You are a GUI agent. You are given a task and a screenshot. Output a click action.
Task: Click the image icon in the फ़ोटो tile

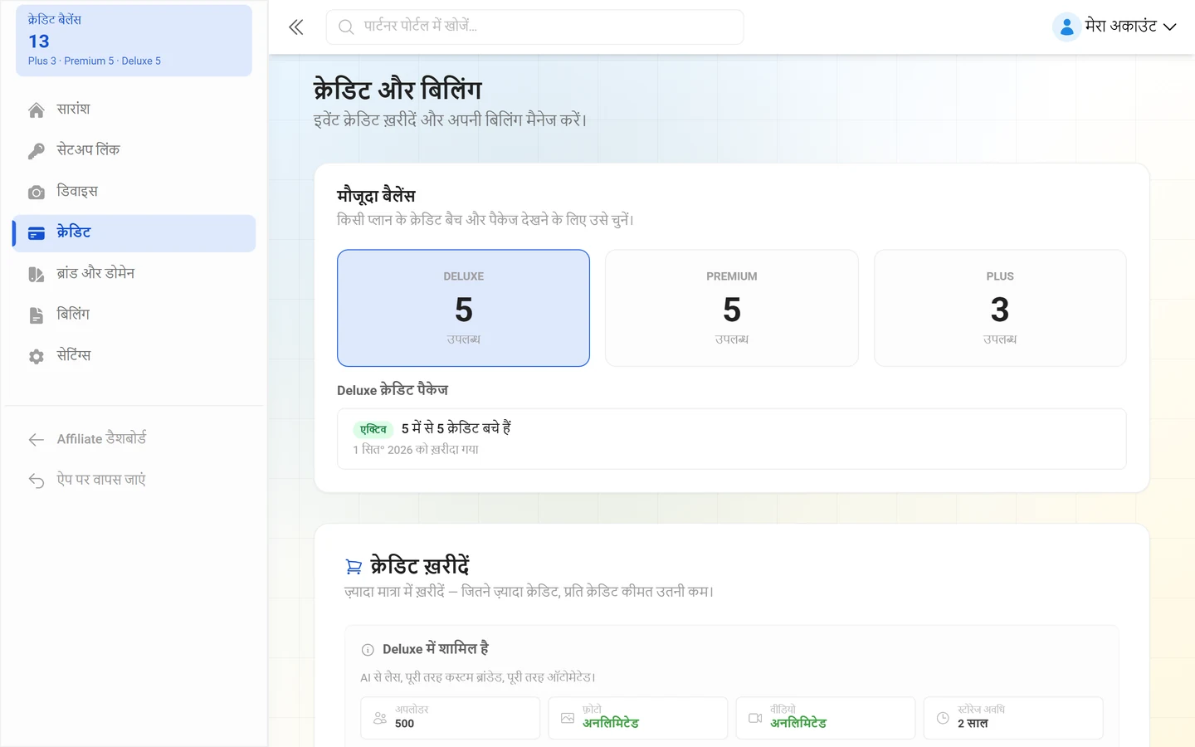coord(568,718)
